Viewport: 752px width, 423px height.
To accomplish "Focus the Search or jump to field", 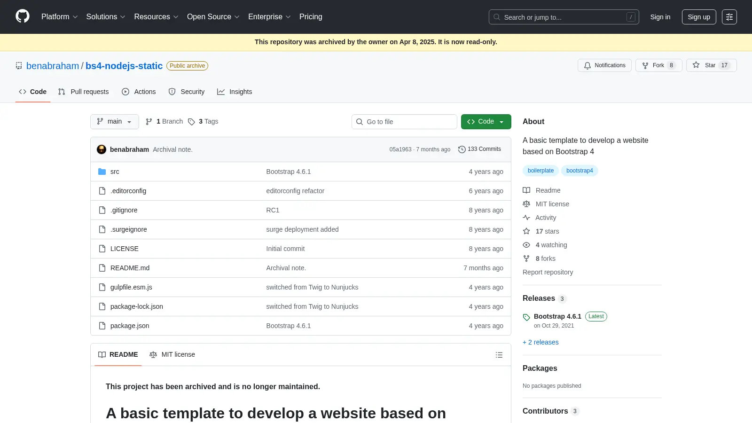I will pyautogui.click(x=564, y=17).
